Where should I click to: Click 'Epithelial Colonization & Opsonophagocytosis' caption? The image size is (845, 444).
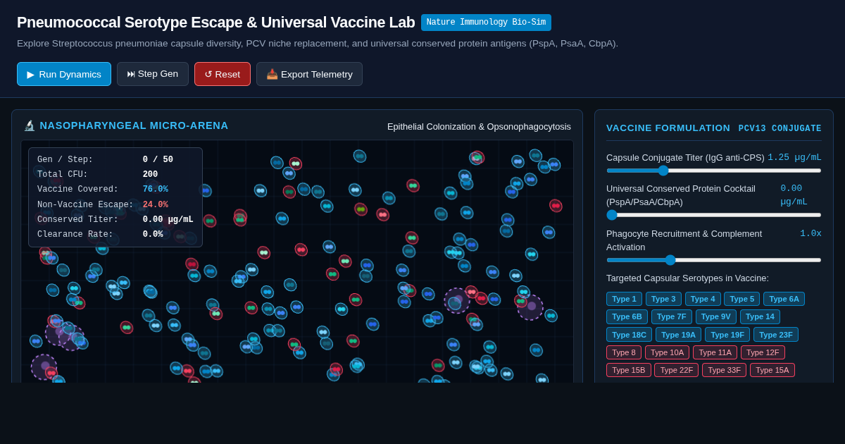(x=479, y=127)
